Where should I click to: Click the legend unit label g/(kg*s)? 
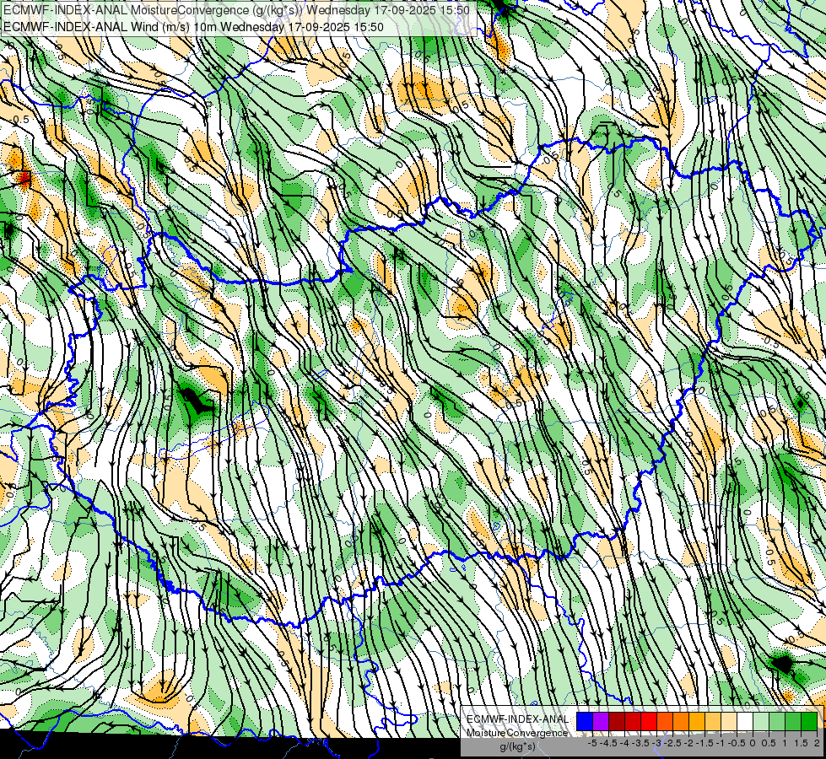[517, 746]
